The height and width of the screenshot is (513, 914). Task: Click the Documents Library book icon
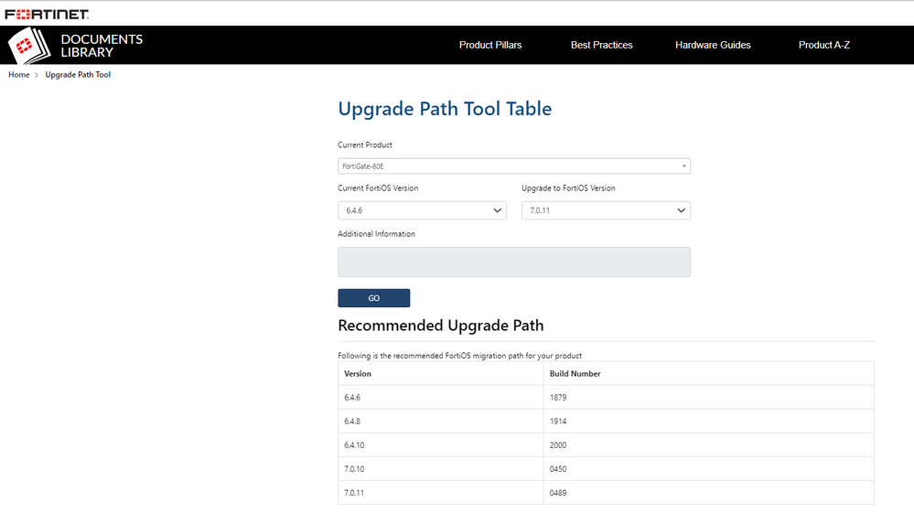[30, 46]
